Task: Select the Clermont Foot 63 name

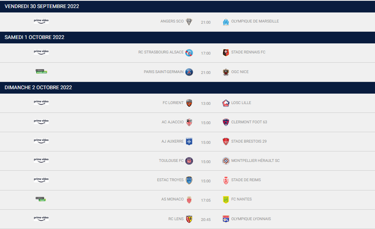Action: [x=249, y=122]
